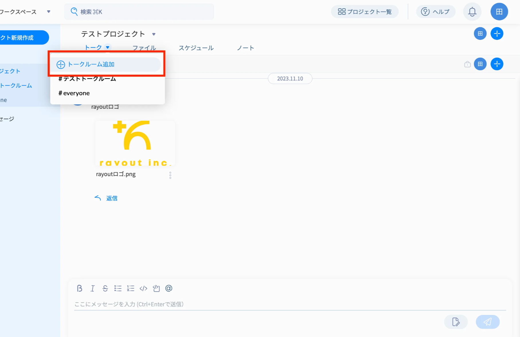Click the help question mark icon

click(x=425, y=12)
